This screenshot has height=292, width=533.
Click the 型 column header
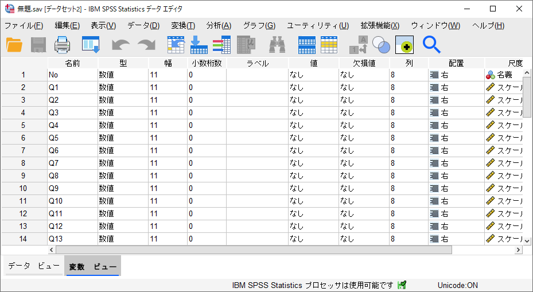point(123,63)
